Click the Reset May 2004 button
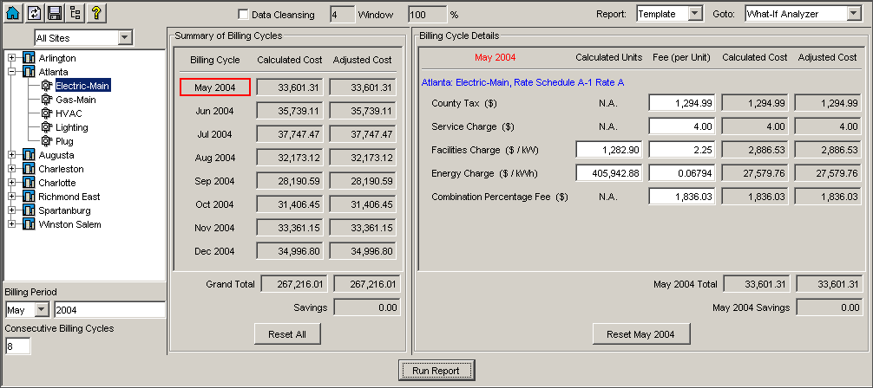The image size is (873, 388). click(x=640, y=334)
